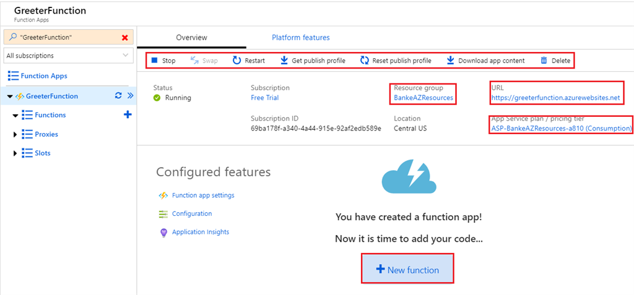The height and width of the screenshot is (295, 634).
Task: Expand the Proxies tree node arrow
Action: coord(15,134)
